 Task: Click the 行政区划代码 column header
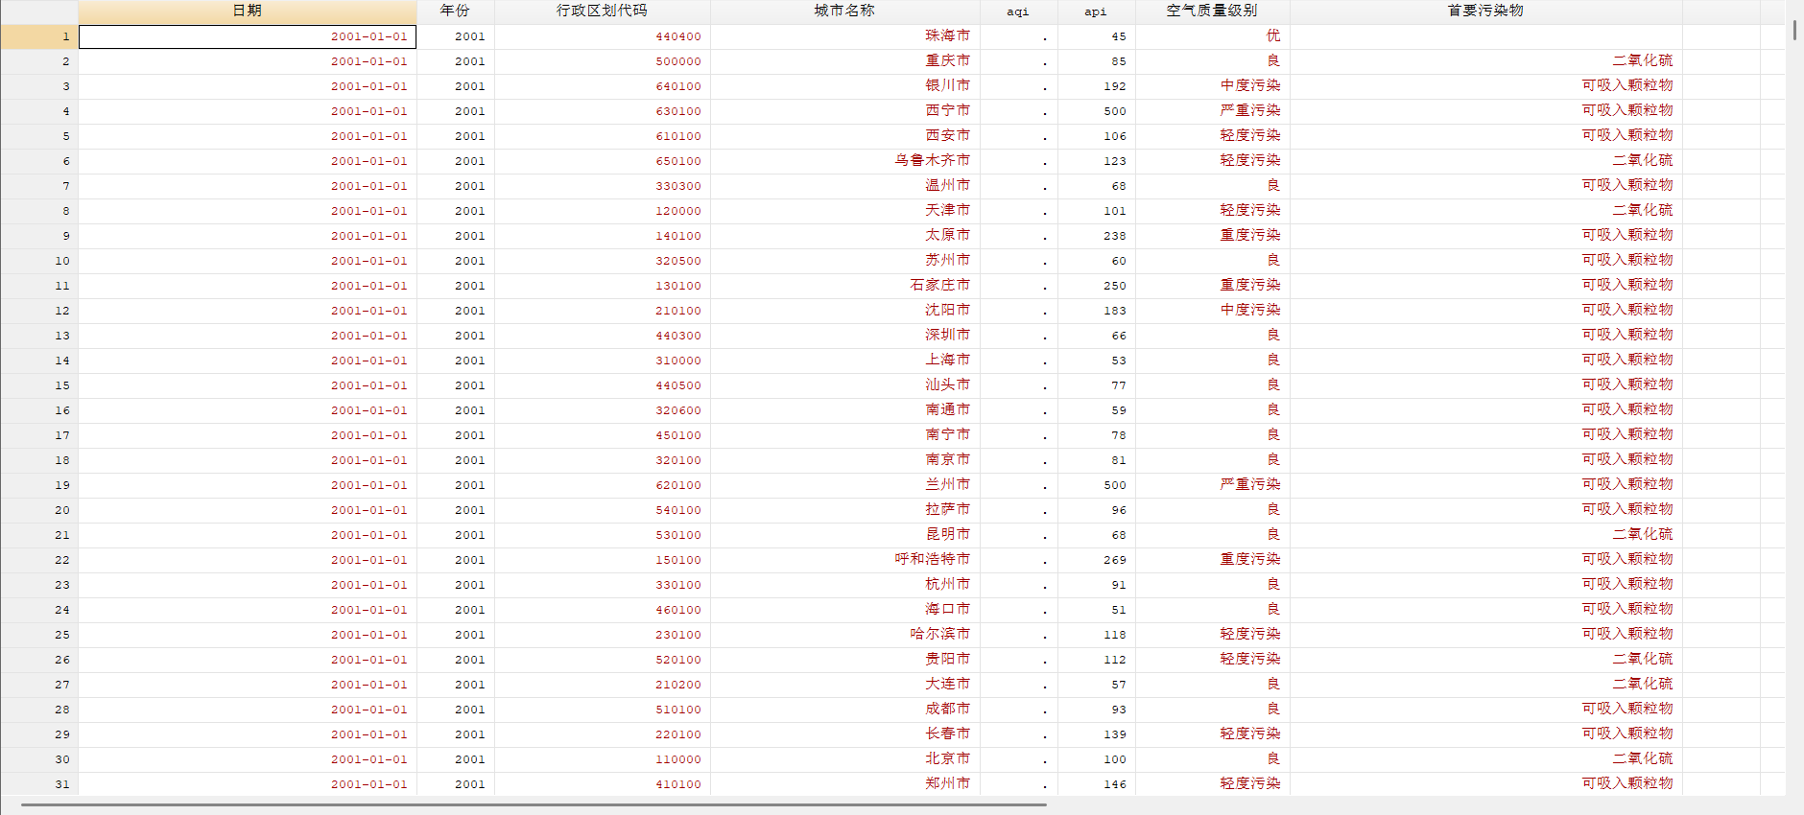point(602,12)
